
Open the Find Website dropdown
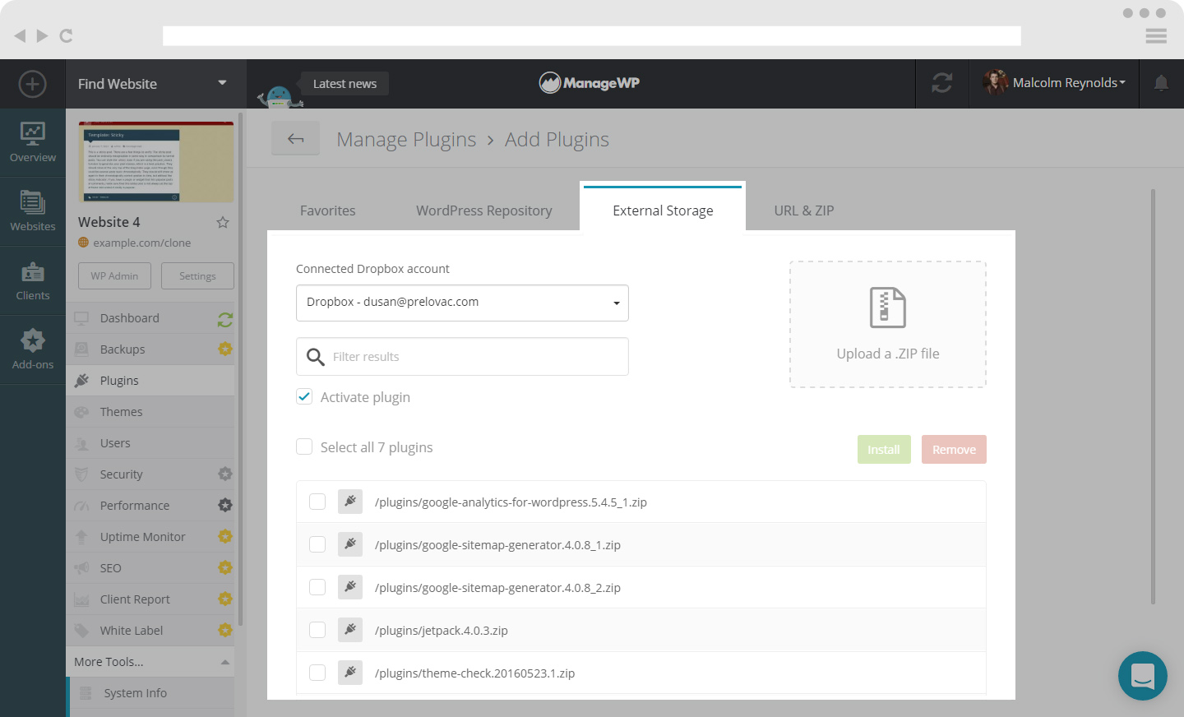coord(156,84)
